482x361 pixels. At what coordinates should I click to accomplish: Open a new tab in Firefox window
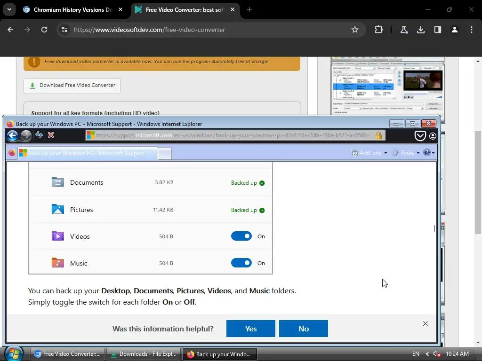pyautogui.click(x=165, y=153)
